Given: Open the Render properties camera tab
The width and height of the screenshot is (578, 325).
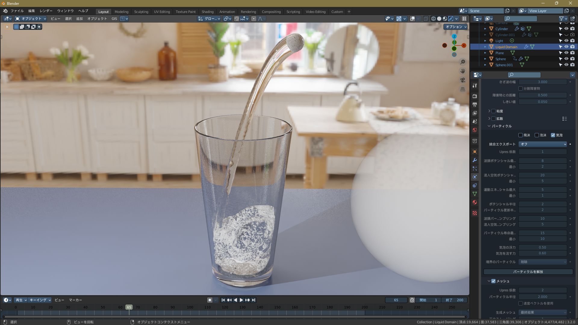Looking at the screenshot, I should coord(475,96).
